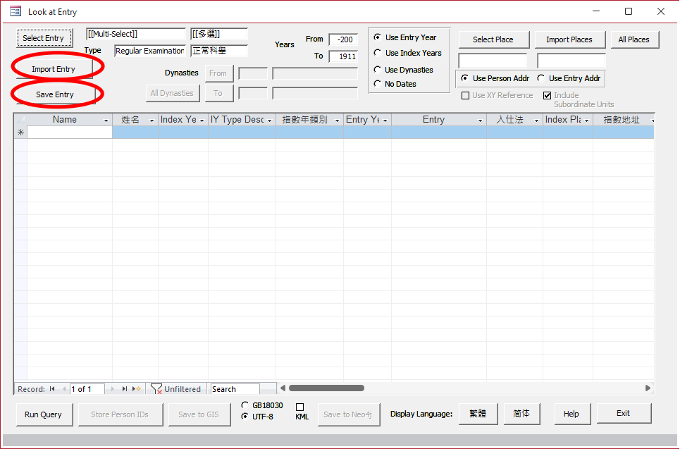Click Access form icon in title bar

coord(15,11)
